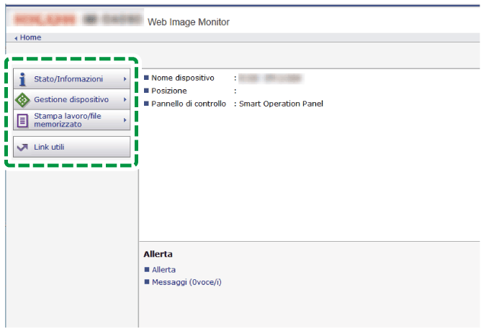Open Stampa lavoro/file memorizzato menu
The image size is (486, 331).
click(x=71, y=120)
